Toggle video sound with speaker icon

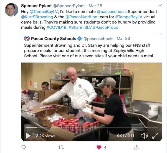144,136
